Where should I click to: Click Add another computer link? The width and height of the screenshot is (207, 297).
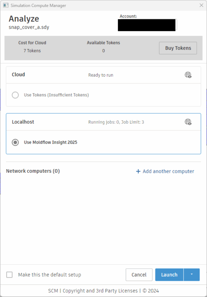(165, 171)
